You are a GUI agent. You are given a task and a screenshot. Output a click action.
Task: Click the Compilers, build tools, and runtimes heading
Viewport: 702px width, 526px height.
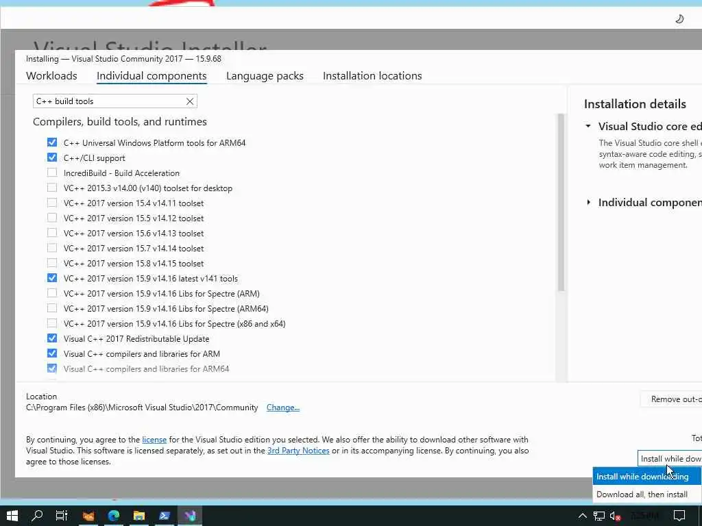[x=120, y=122]
